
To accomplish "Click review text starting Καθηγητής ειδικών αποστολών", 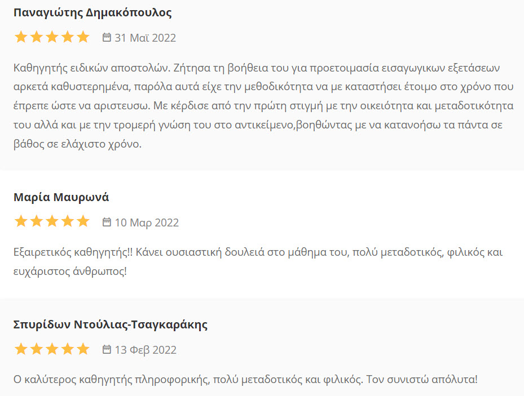I will (x=263, y=106).
